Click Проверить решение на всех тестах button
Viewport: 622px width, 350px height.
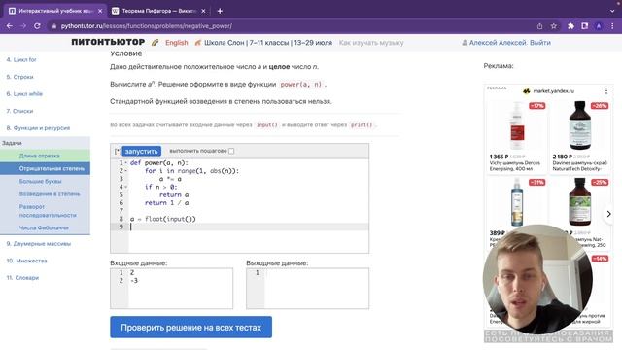tap(190, 327)
